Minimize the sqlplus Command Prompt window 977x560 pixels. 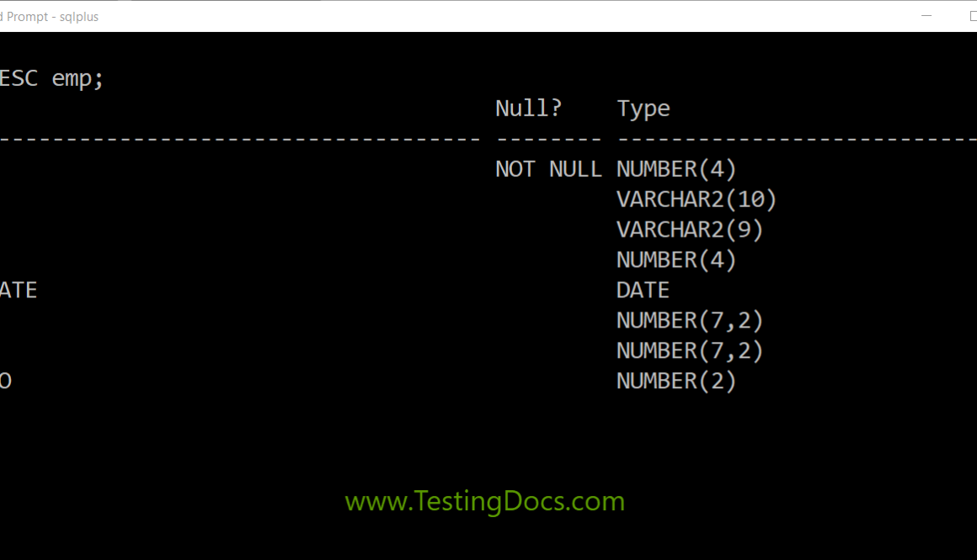926,16
